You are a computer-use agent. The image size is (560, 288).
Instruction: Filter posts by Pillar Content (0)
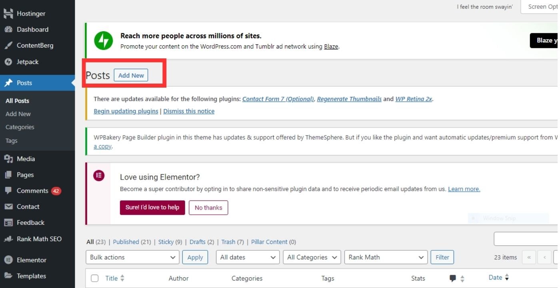click(274, 242)
